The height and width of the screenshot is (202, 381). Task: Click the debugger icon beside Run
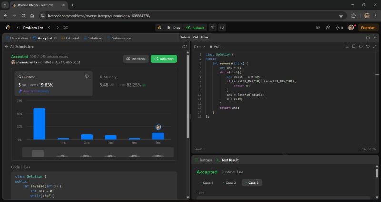[160, 28]
